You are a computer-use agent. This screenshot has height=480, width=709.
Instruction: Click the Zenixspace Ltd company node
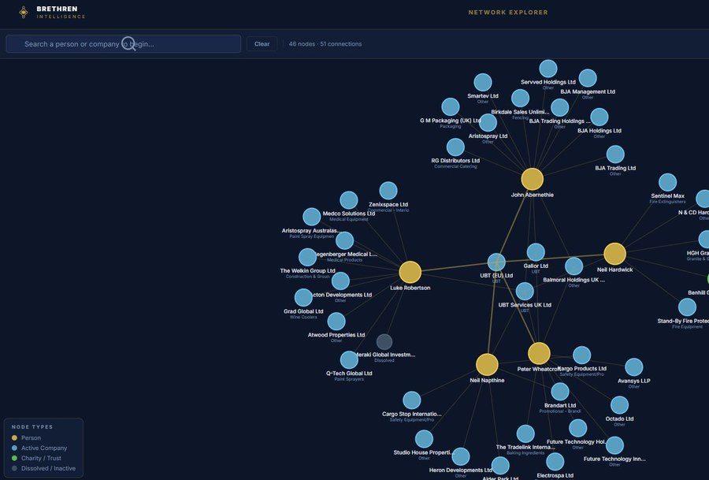pyautogui.click(x=388, y=191)
